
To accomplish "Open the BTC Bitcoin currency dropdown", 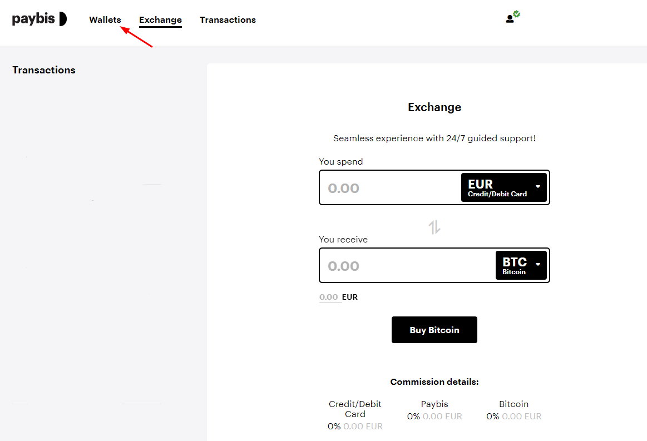I will 521,265.
